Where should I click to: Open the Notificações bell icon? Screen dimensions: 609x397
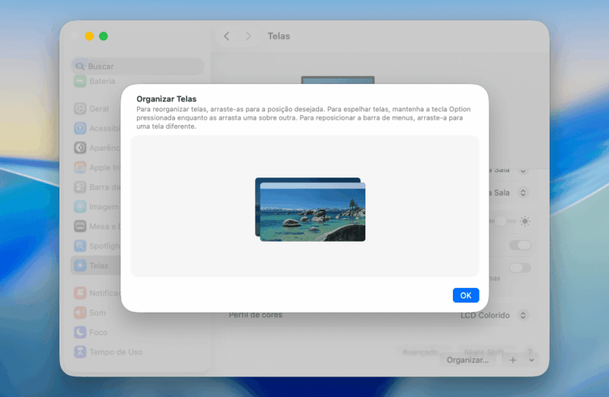coord(80,293)
